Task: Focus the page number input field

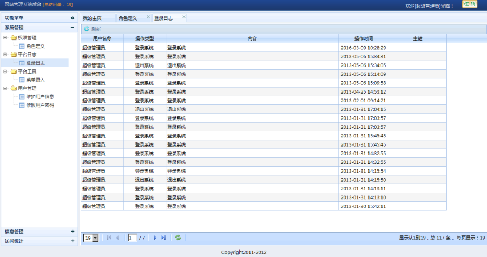Action: pyautogui.click(x=133, y=238)
